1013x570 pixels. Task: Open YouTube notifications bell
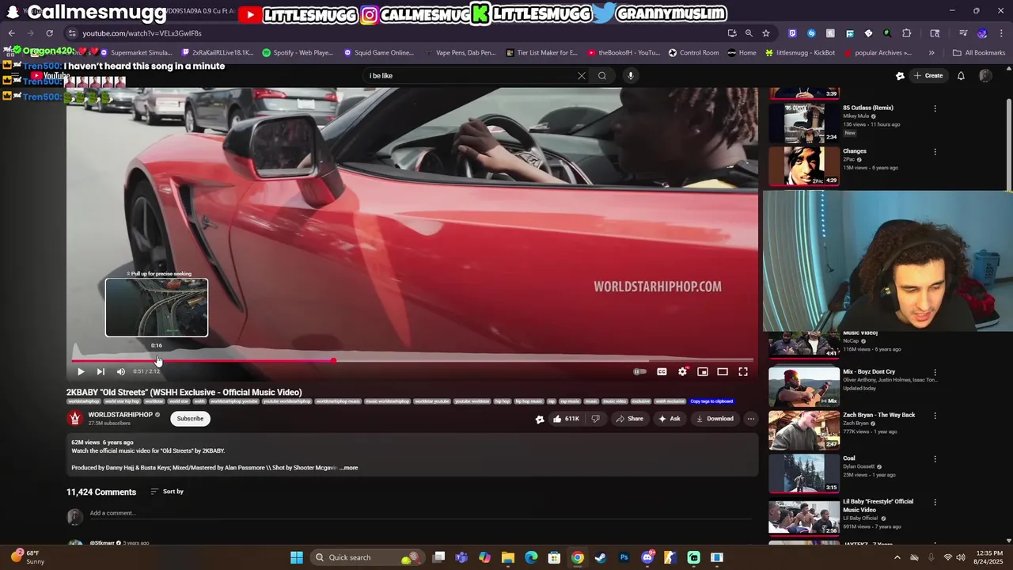[961, 76]
